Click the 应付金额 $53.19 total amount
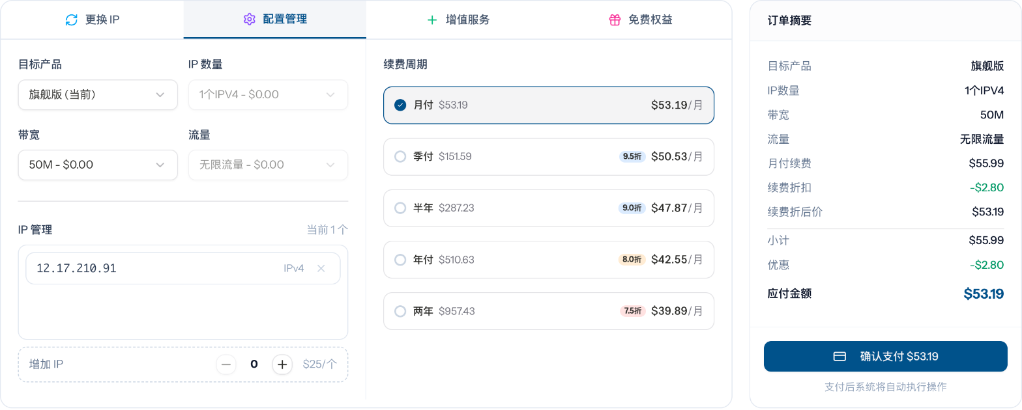The image size is (1022, 410). pos(984,294)
